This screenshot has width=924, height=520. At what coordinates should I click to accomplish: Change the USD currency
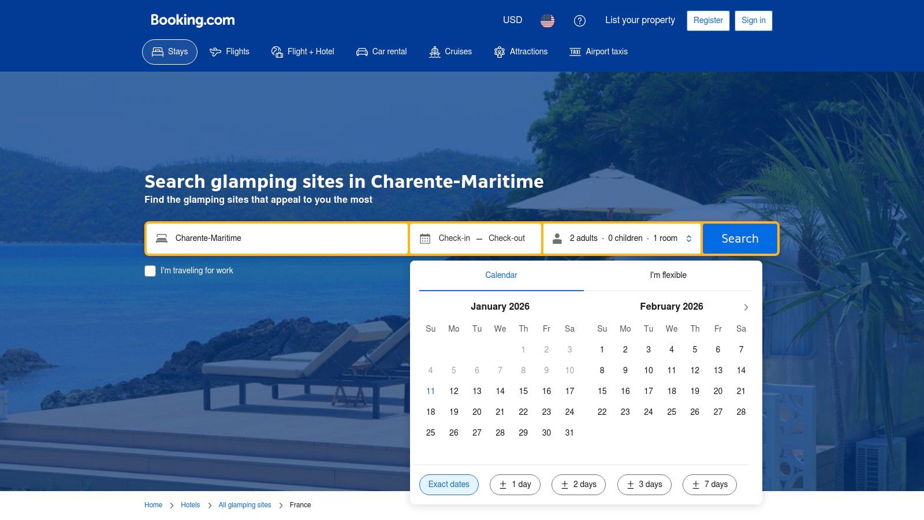tap(512, 20)
